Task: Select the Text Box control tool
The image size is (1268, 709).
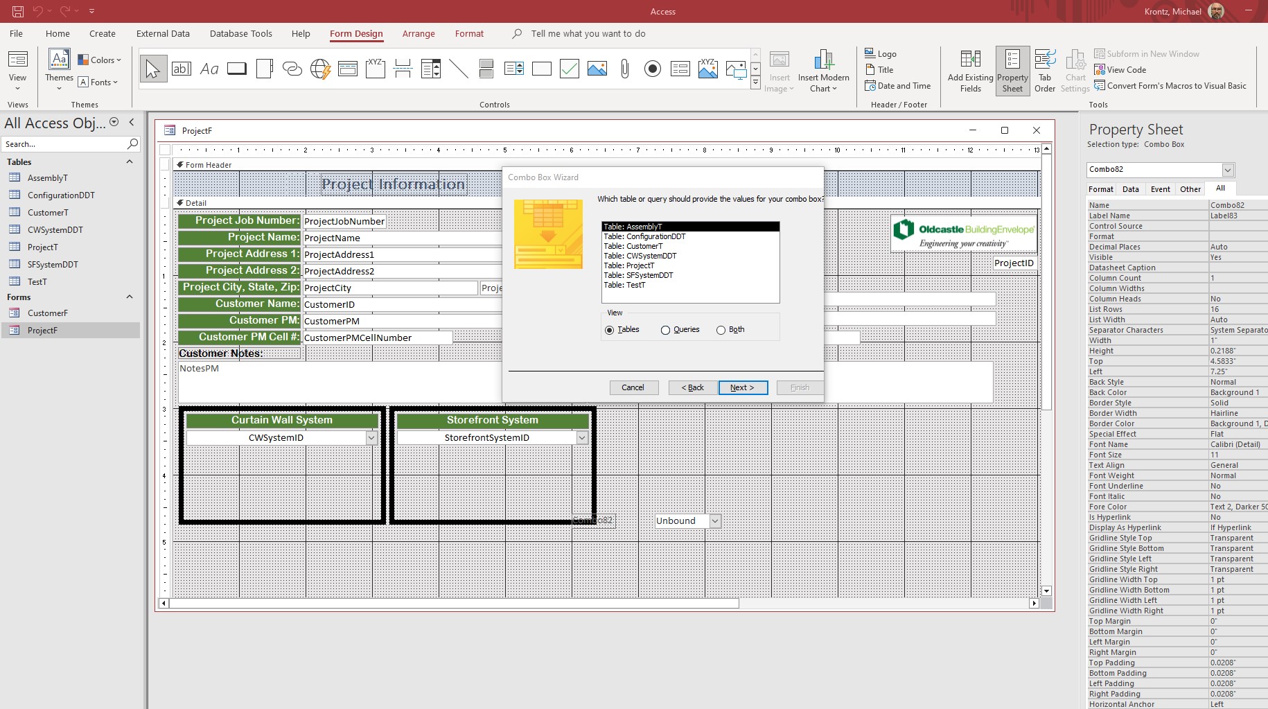Action: coord(182,69)
